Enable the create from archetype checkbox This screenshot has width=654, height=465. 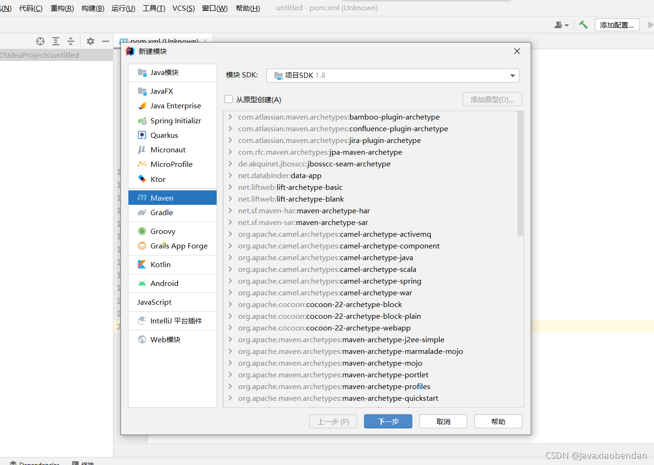229,99
